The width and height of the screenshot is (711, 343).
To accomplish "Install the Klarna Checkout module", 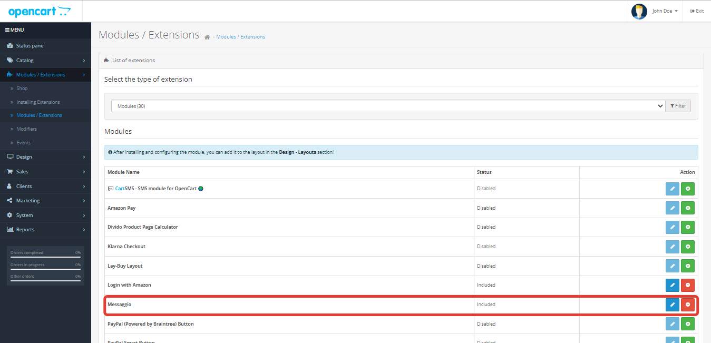I will pos(688,247).
